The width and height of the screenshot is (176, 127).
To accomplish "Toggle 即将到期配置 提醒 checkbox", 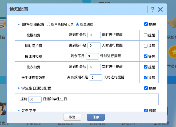I will [x=146, y=24].
